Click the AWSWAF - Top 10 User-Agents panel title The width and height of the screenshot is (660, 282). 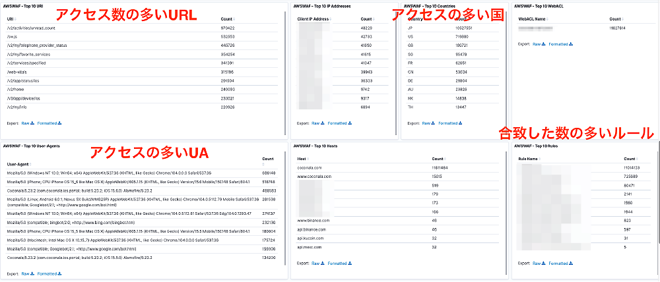32,146
